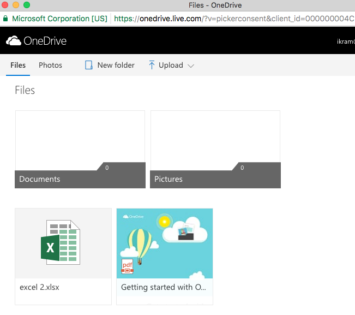Open the excel 2.xlsx file name
This screenshot has height=315, width=355.
click(x=39, y=287)
